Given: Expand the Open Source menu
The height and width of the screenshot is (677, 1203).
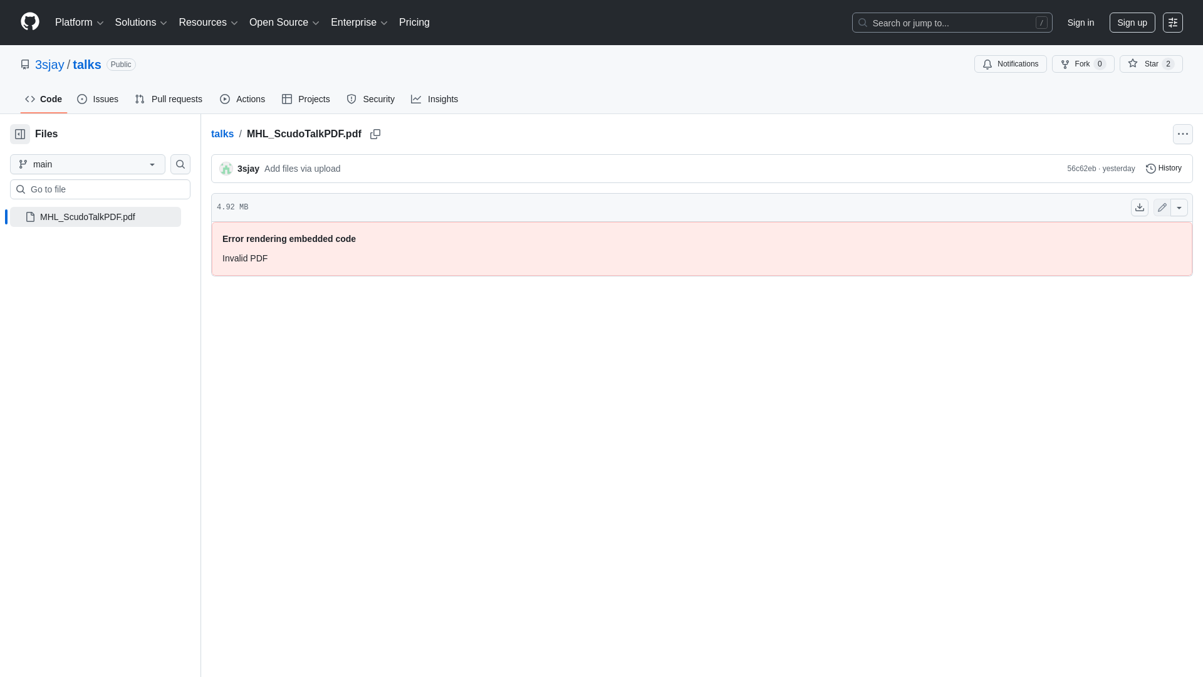Looking at the screenshot, I should (x=284, y=22).
